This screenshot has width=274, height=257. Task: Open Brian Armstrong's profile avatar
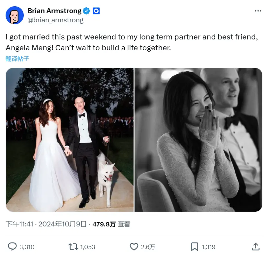click(x=14, y=15)
